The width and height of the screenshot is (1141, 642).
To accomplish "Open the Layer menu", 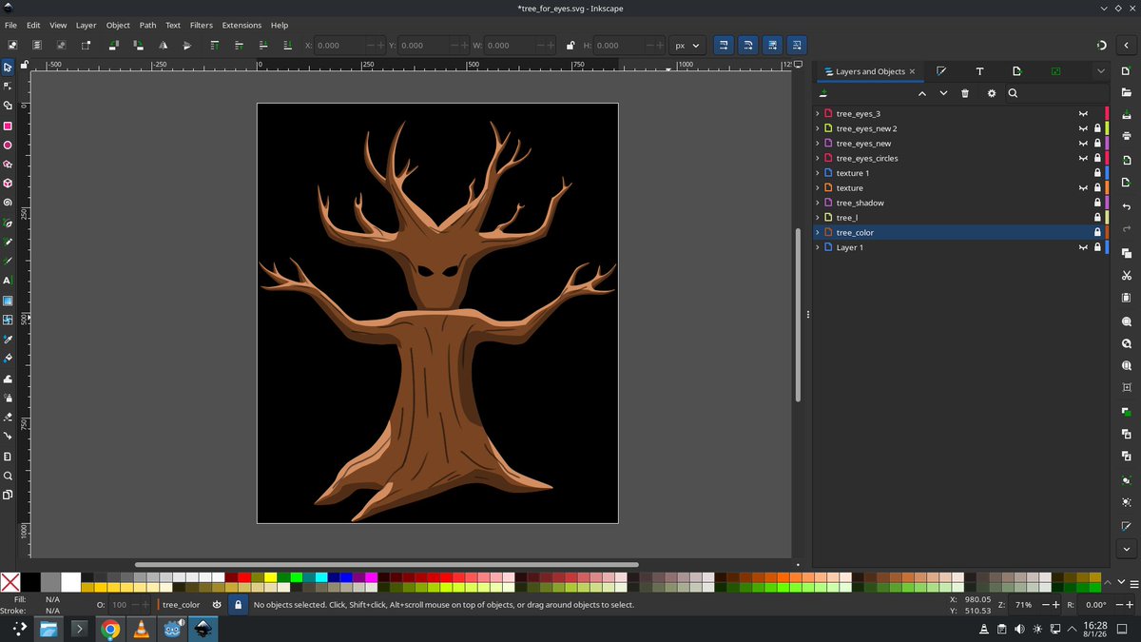I will (x=87, y=25).
